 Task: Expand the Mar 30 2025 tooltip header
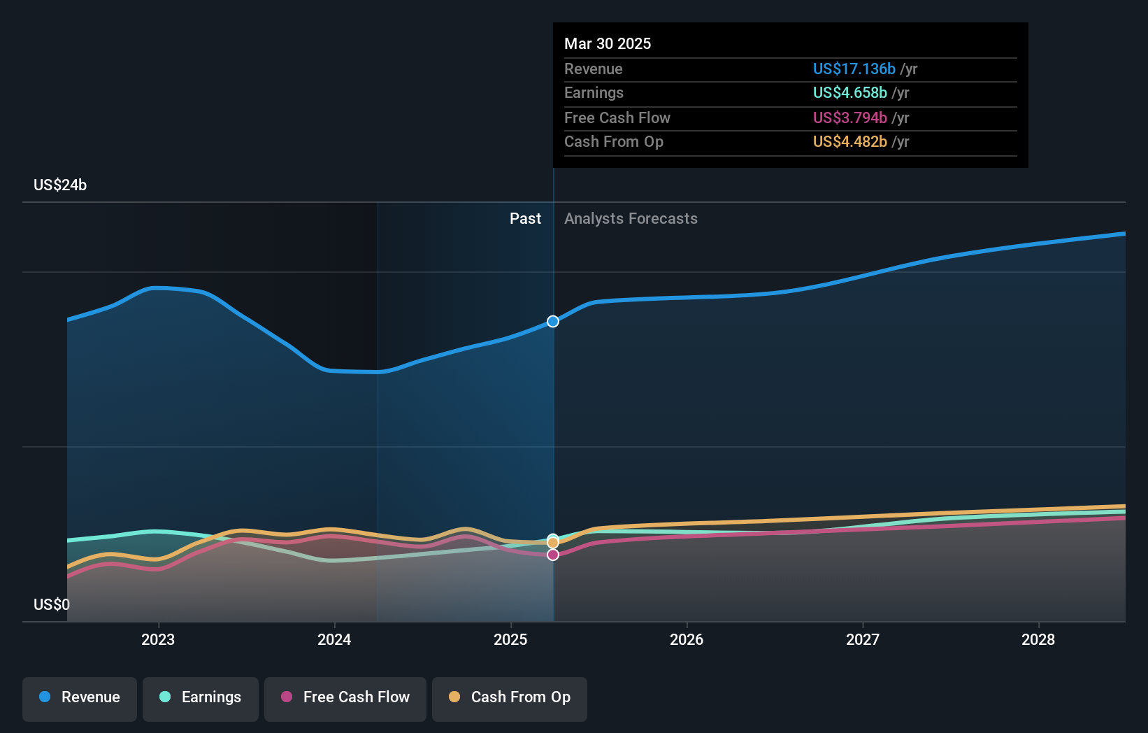click(608, 43)
